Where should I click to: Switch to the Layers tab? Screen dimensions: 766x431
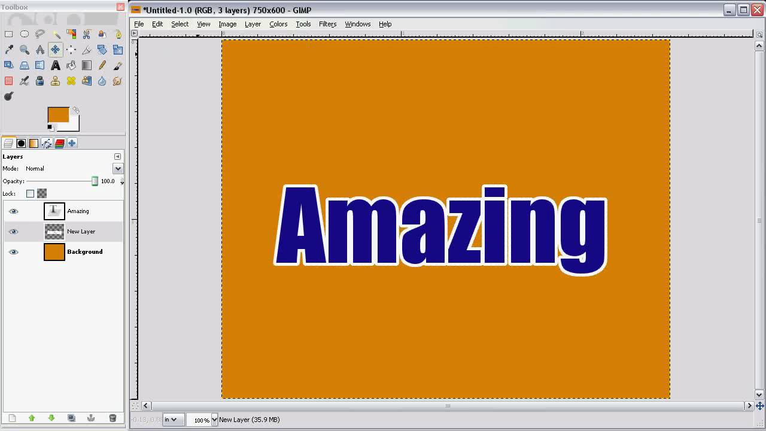pyautogui.click(x=8, y=143)
